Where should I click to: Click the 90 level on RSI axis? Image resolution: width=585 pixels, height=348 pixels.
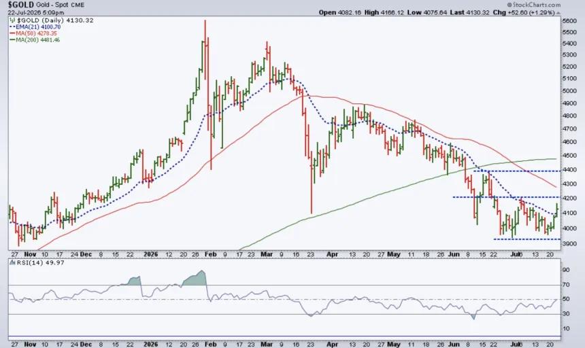pos(565,270)
